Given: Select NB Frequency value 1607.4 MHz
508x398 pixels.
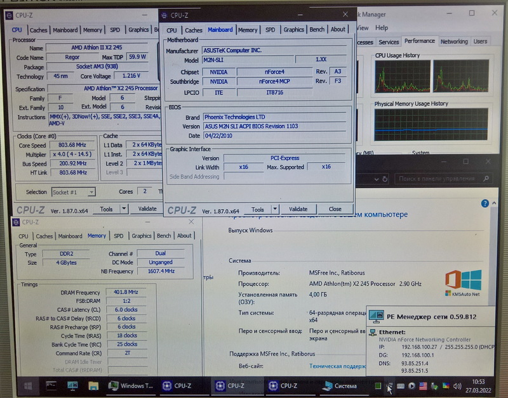Looking at the screenshot, I should [x=161, y=271].
